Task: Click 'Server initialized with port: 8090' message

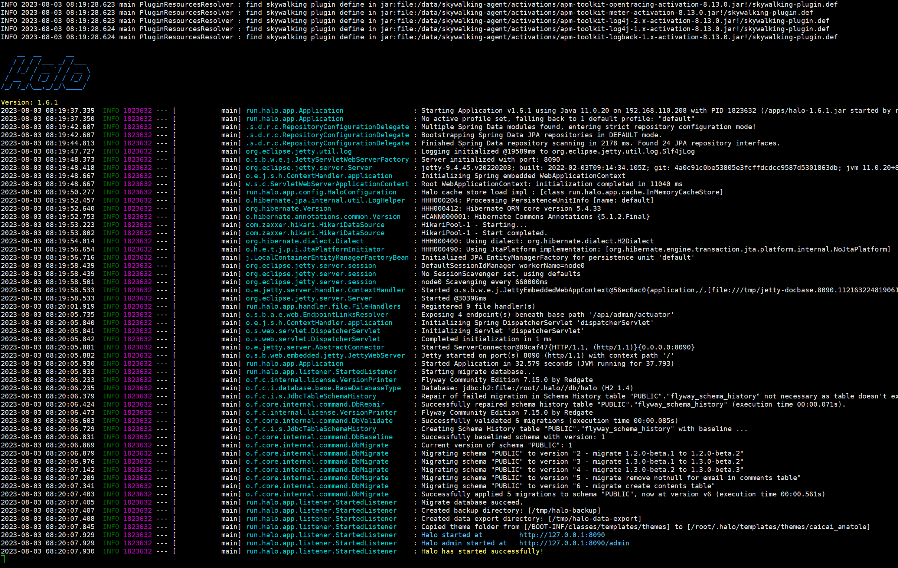Action: click(490, 160)
